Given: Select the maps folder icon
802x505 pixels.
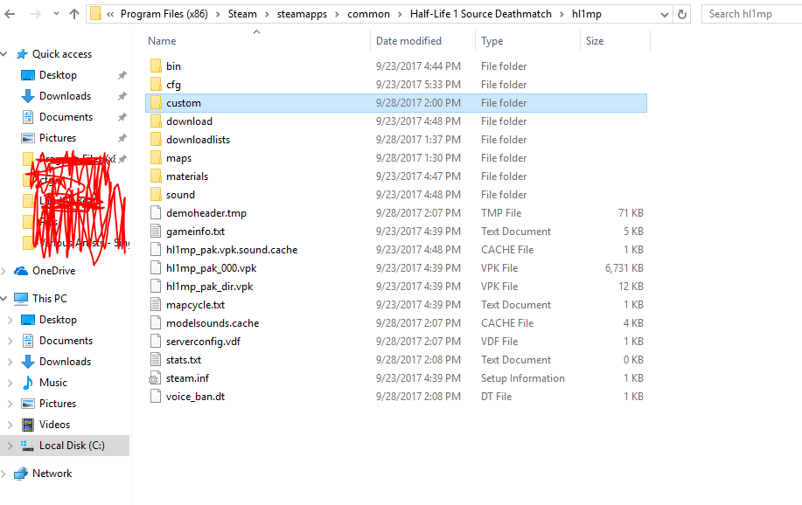Looking at the screenshot, I should 156,158.
